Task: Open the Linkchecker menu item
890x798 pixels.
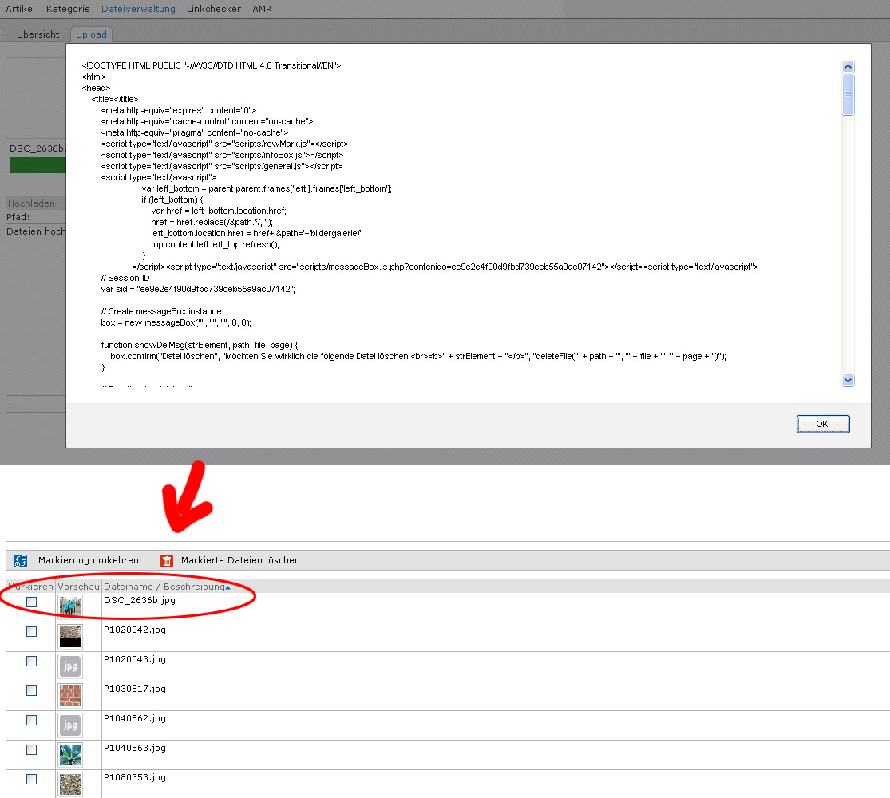Action: pyautogui.click(x=214, y=9)
